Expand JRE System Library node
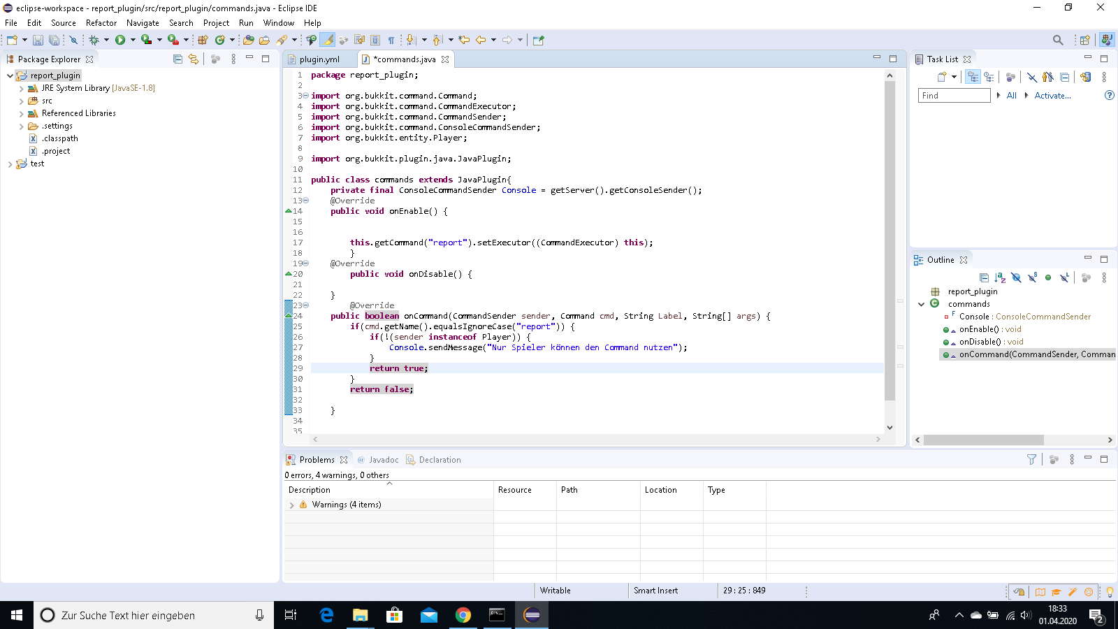 21,88
